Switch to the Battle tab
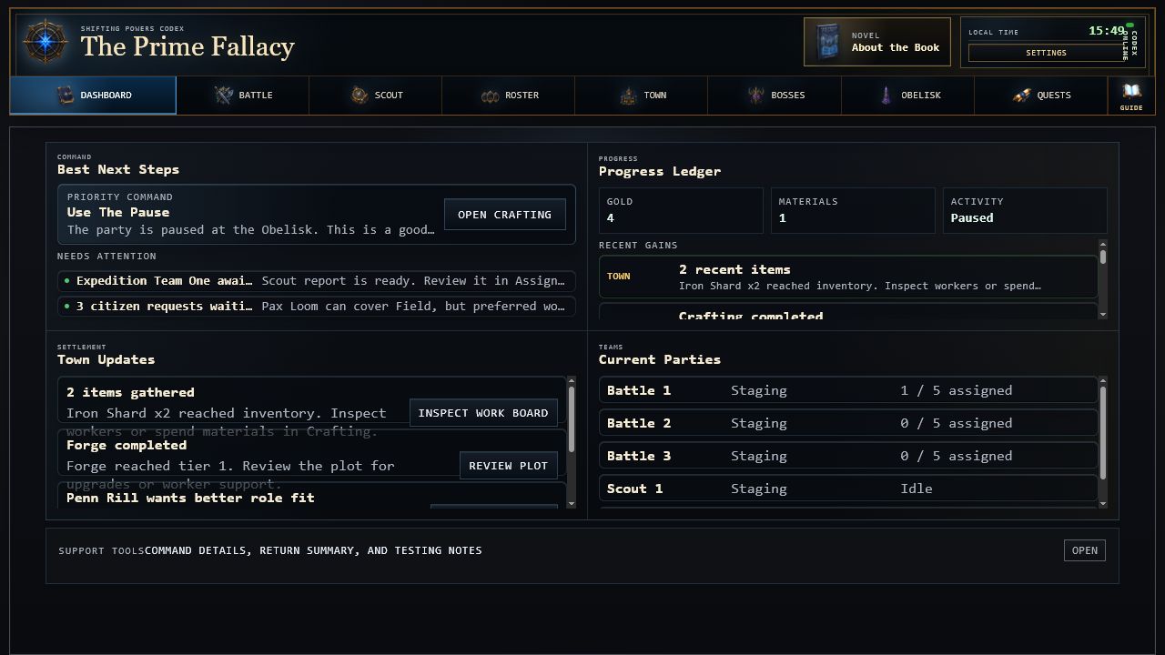The image size is (1165, 655). [243, 96]
